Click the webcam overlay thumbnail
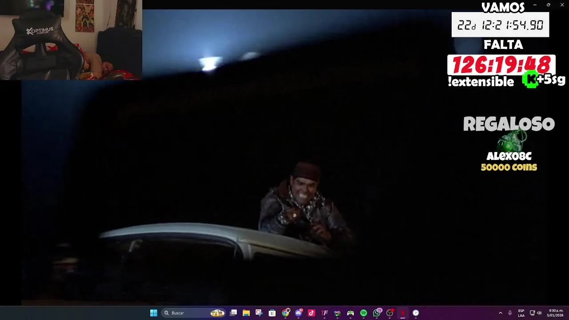This screenshot has height=320, width=569. point(71,40)
